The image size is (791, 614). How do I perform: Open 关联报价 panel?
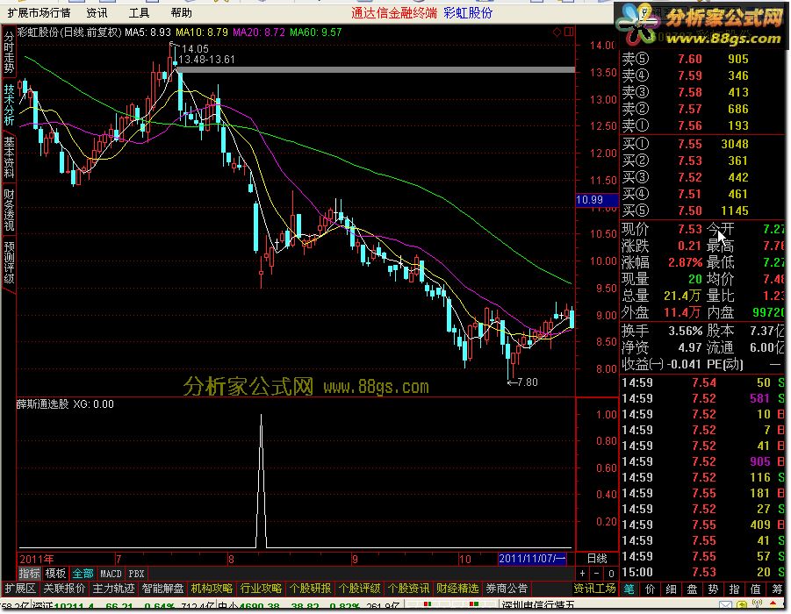(x=64, y=589)
